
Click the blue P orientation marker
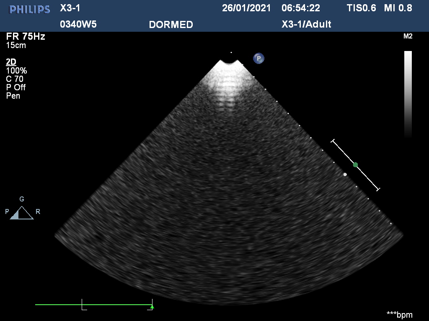(258, 58)
